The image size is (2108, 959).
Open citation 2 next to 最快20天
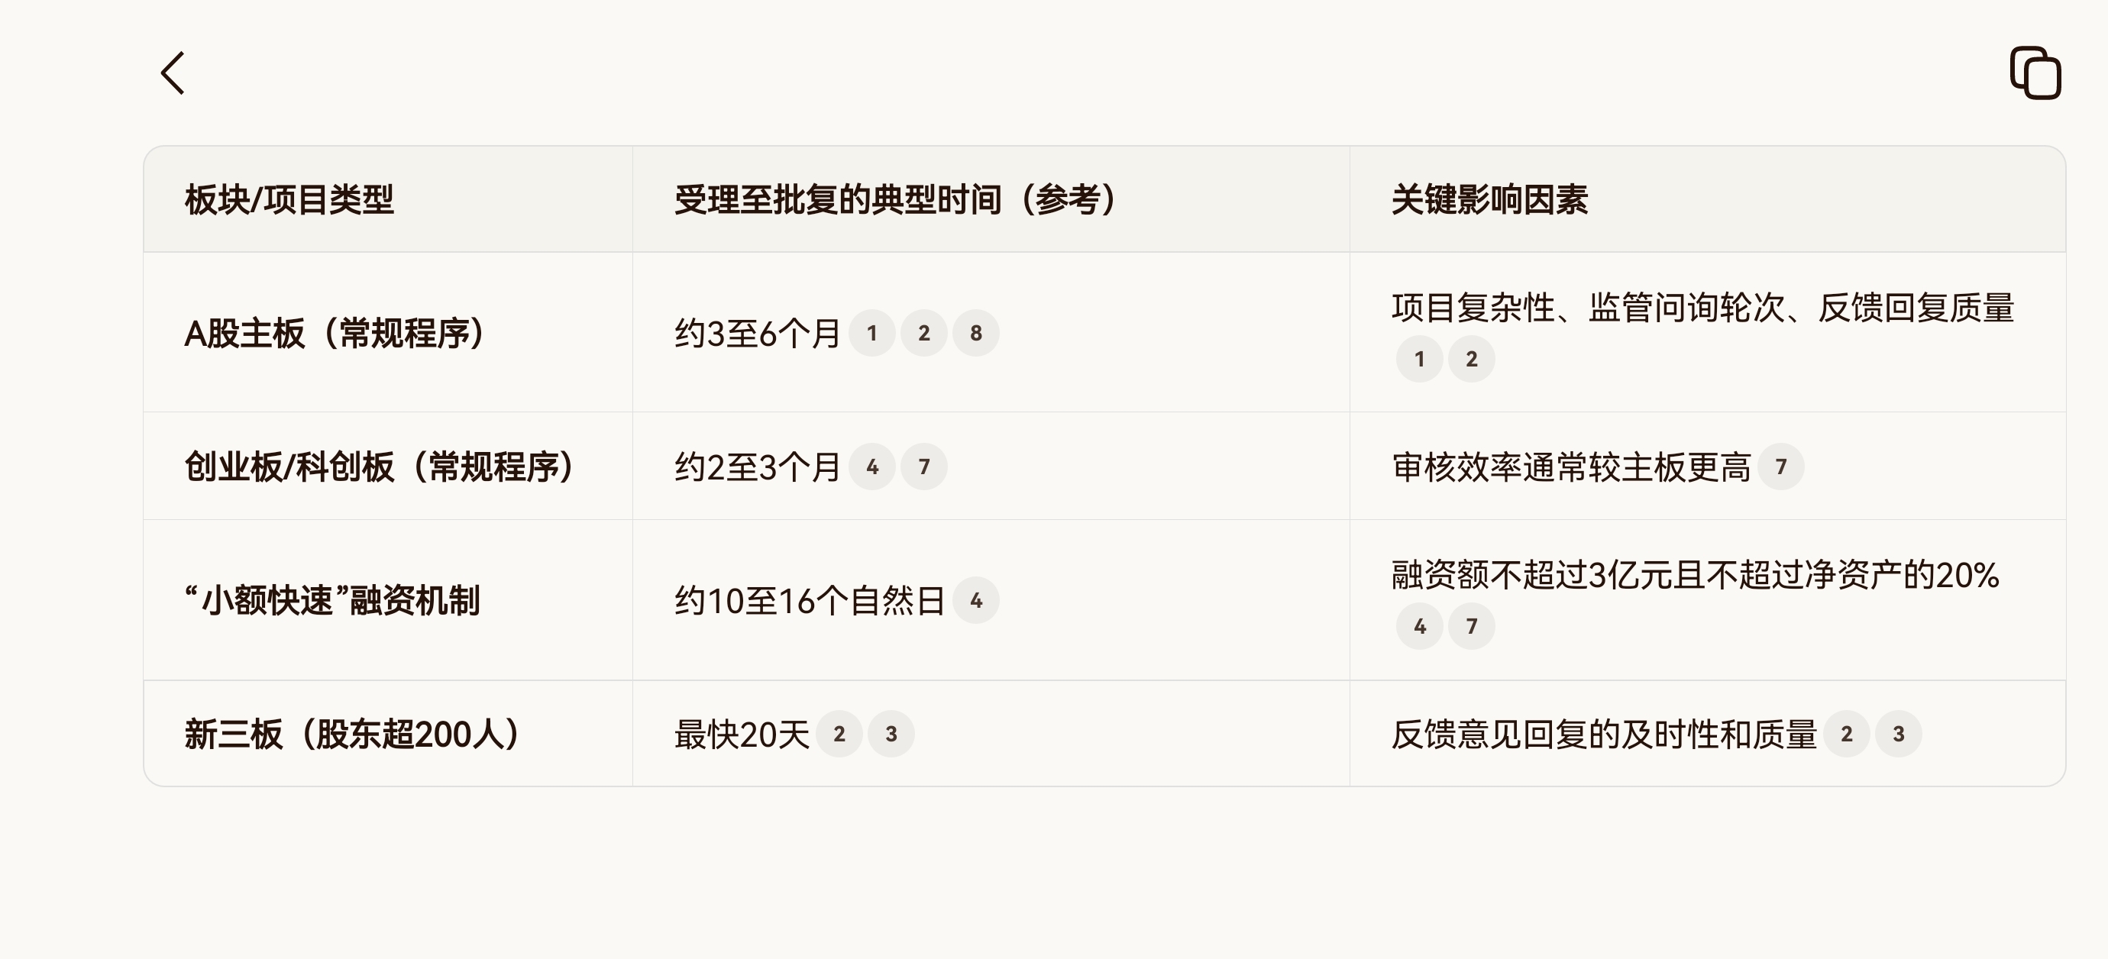pos(839,734)
